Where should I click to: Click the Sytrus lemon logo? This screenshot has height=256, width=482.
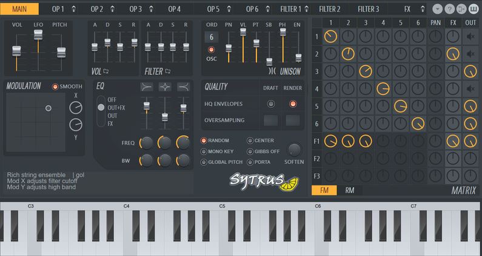(264, 182)
